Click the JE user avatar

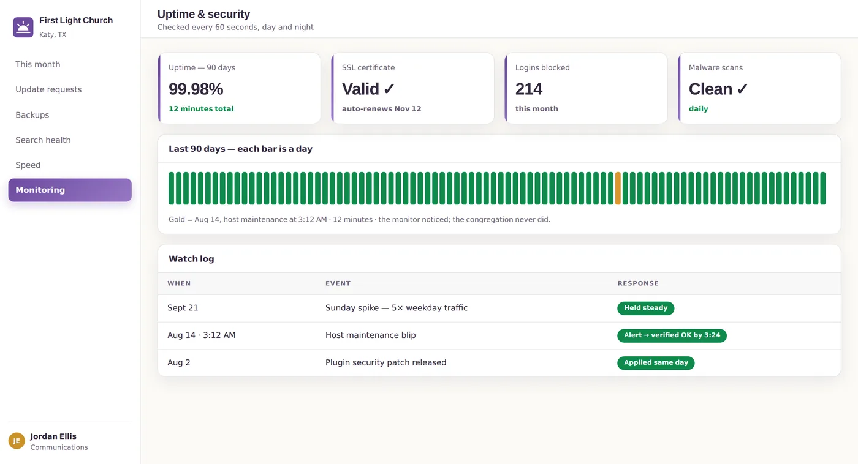tap(17, 441)
